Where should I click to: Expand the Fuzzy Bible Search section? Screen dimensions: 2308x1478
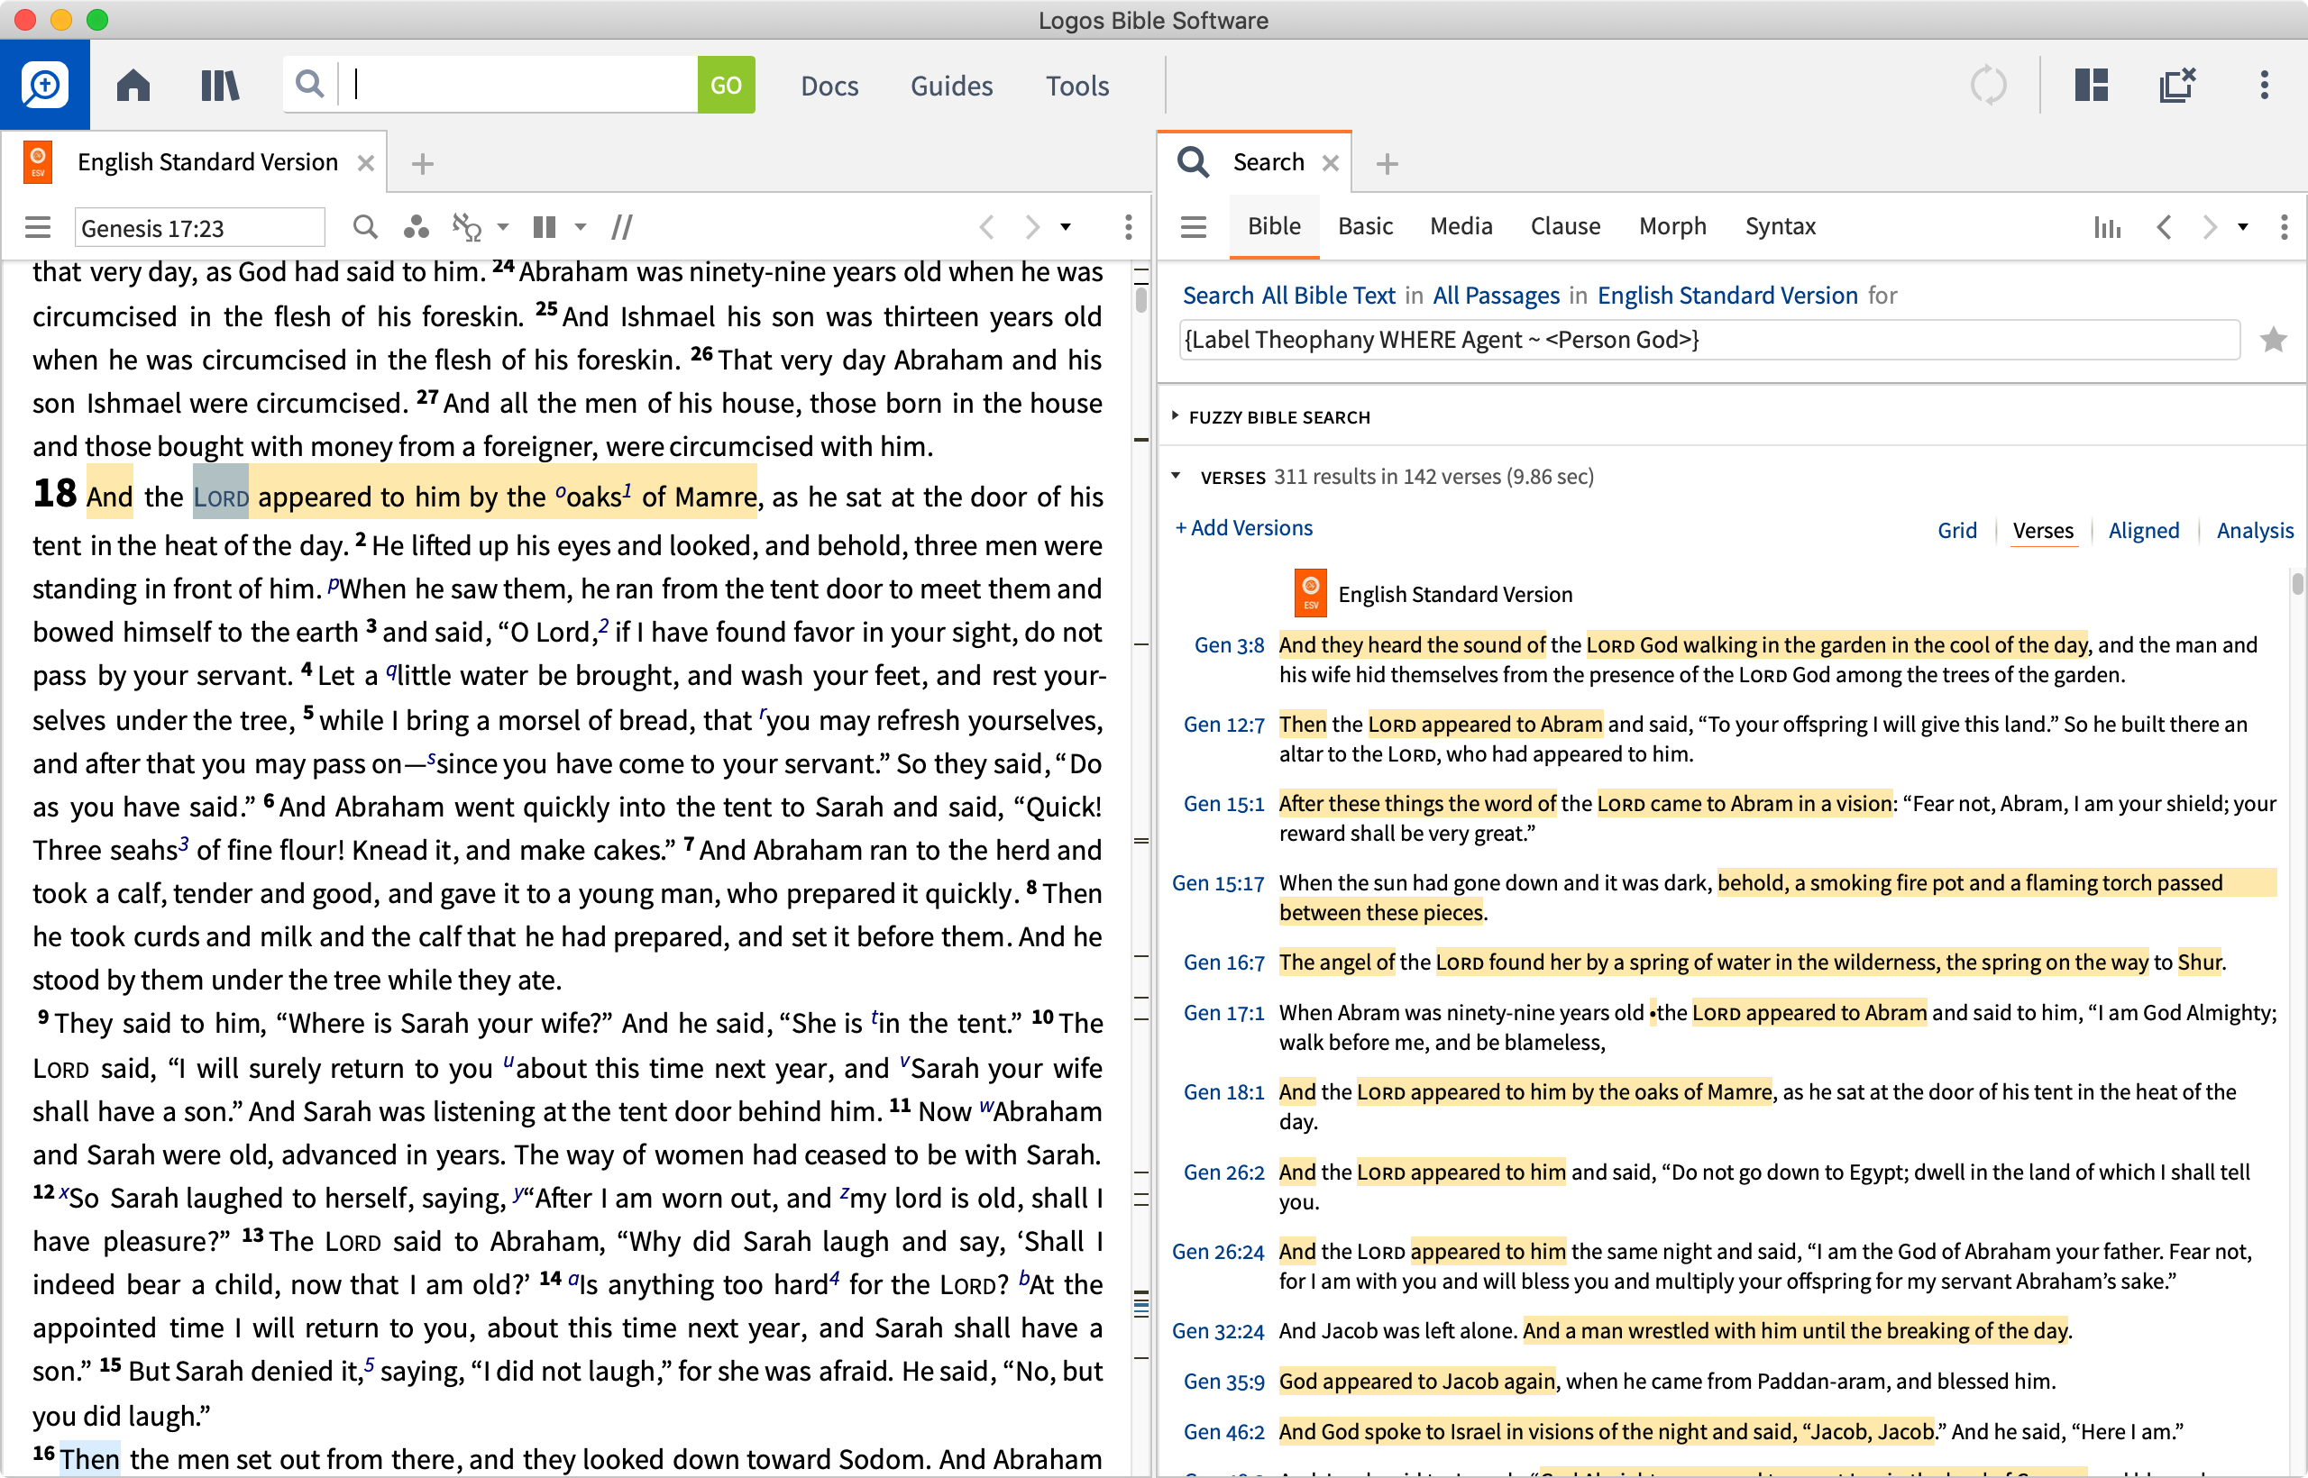(1175, 416)
